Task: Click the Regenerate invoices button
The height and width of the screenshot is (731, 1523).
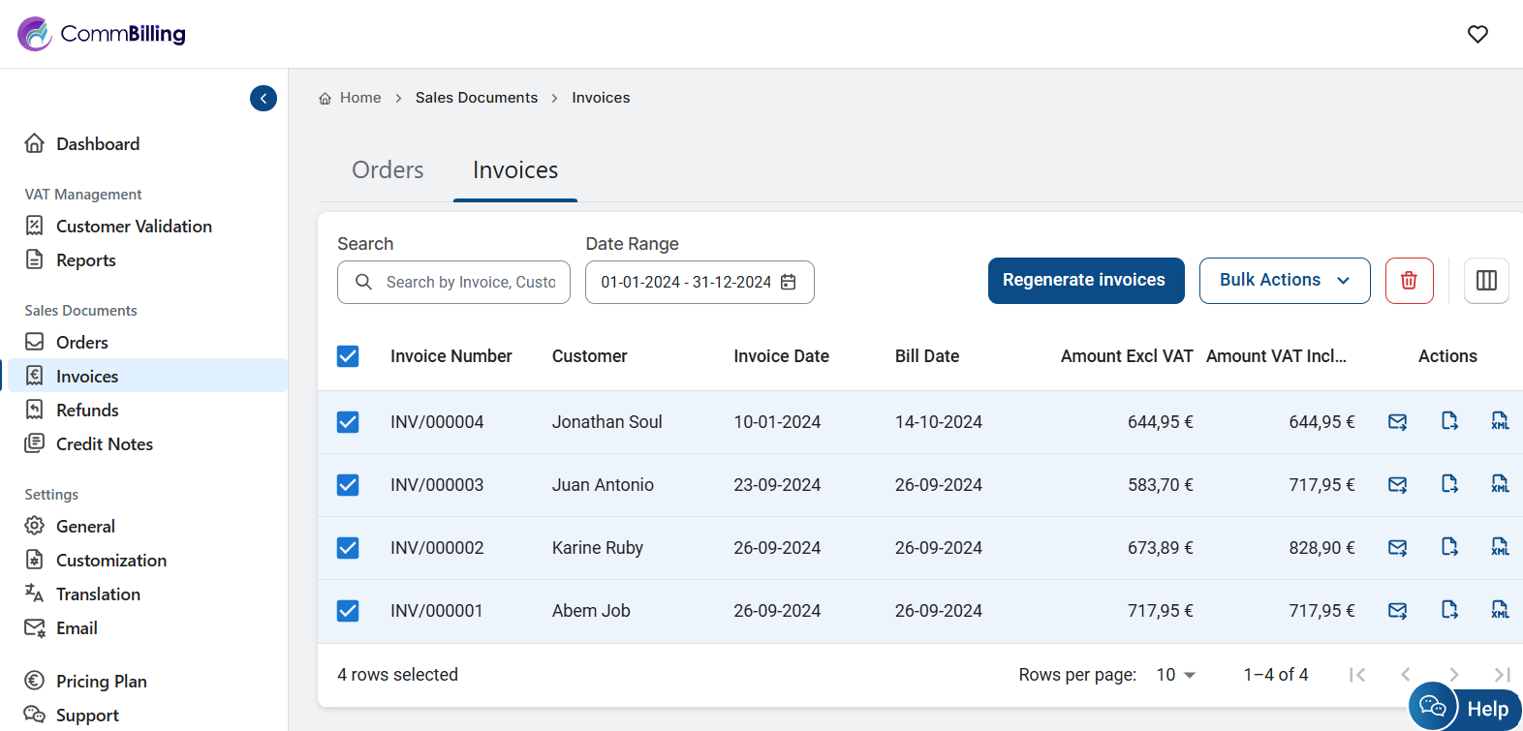Action: point(1085,281)
